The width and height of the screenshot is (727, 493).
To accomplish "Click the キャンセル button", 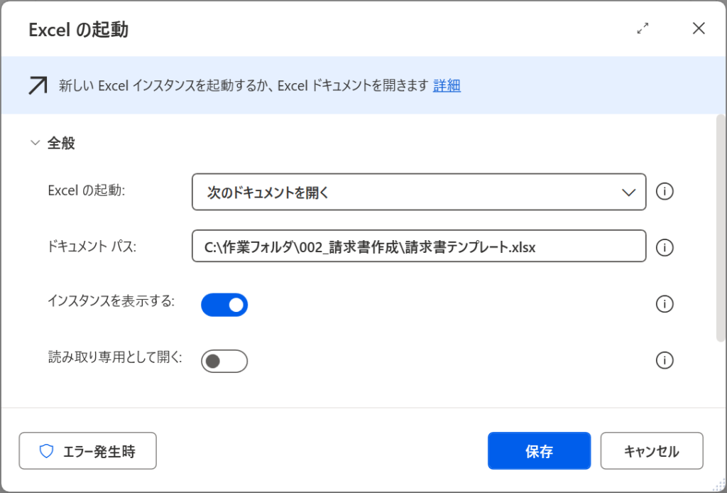I will coord(652,451).
